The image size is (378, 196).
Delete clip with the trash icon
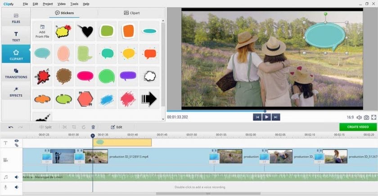93,127
